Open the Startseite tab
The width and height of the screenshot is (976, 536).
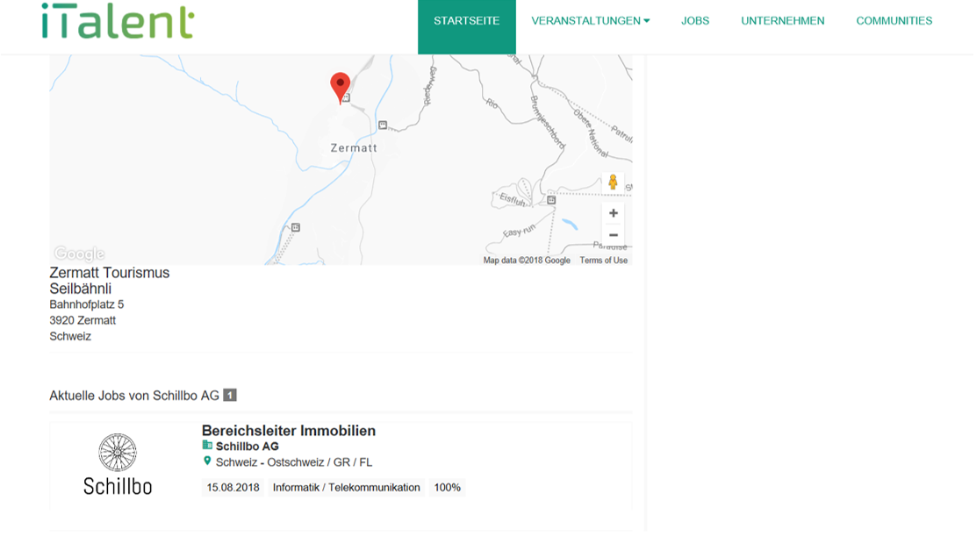click(467, 26)
